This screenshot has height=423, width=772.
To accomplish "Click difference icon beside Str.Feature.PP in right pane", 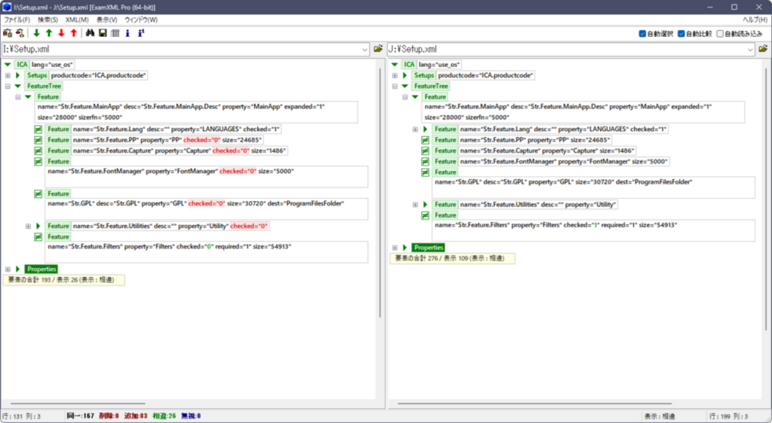I will click(x=425, y=140).
